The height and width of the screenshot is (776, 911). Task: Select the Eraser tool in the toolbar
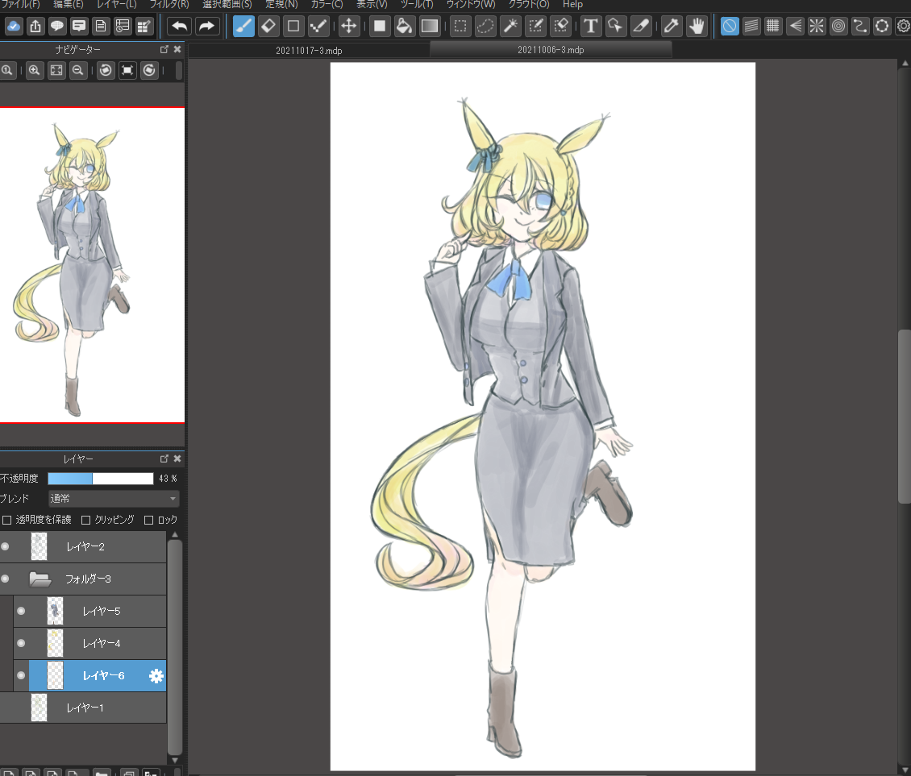(x=269, y=26)
